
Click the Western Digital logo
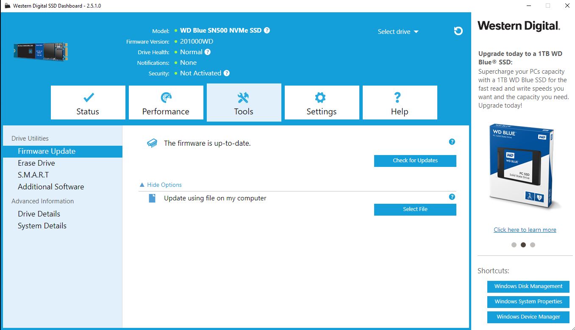pos(519,26)
